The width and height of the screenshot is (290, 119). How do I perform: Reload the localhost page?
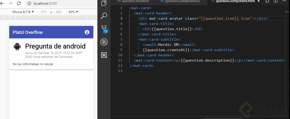pyautogui.click(x=19, y=3)
